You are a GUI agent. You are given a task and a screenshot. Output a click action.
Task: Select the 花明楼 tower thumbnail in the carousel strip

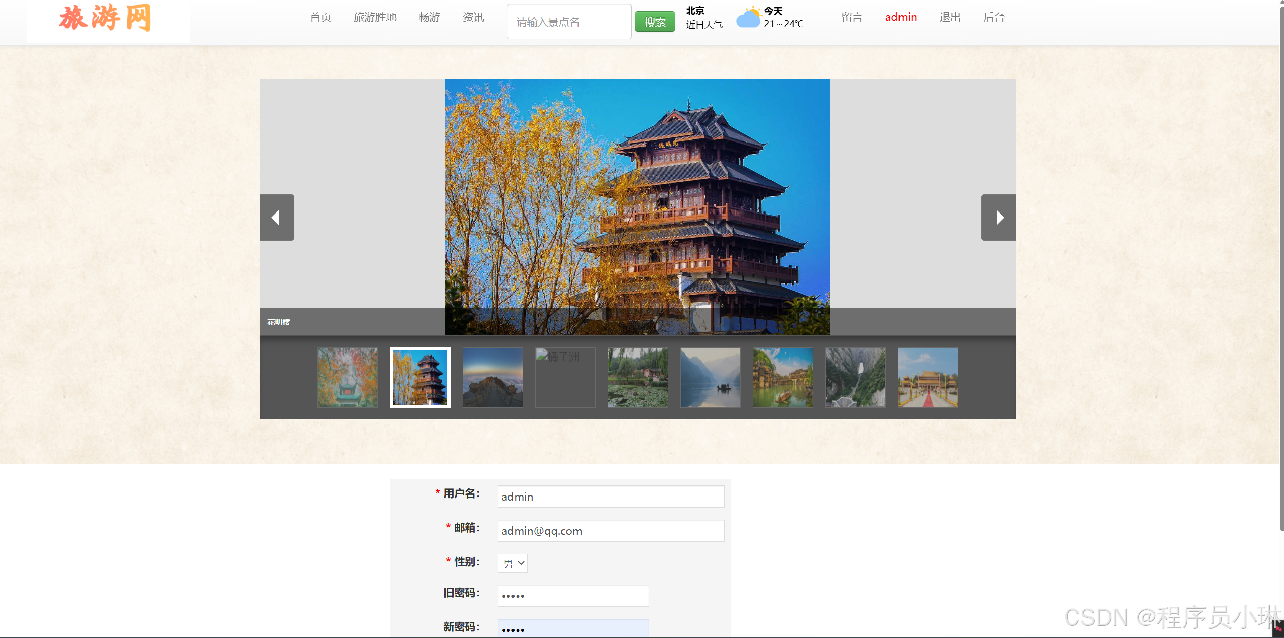coord(420,377)
